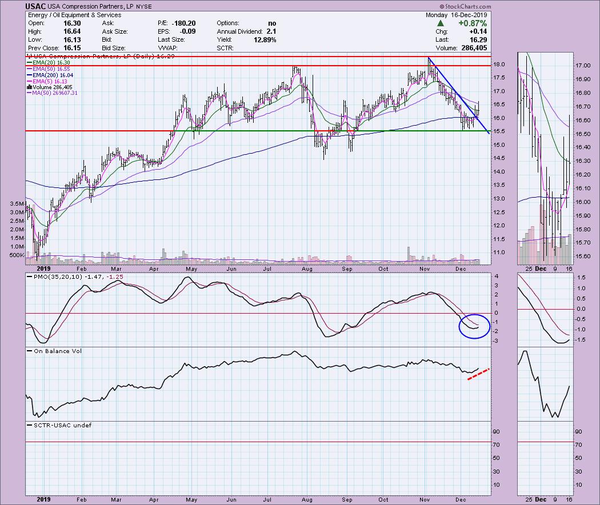Click the EPS value -0.09
Screen dimensions: 600x505
[187, 31]
